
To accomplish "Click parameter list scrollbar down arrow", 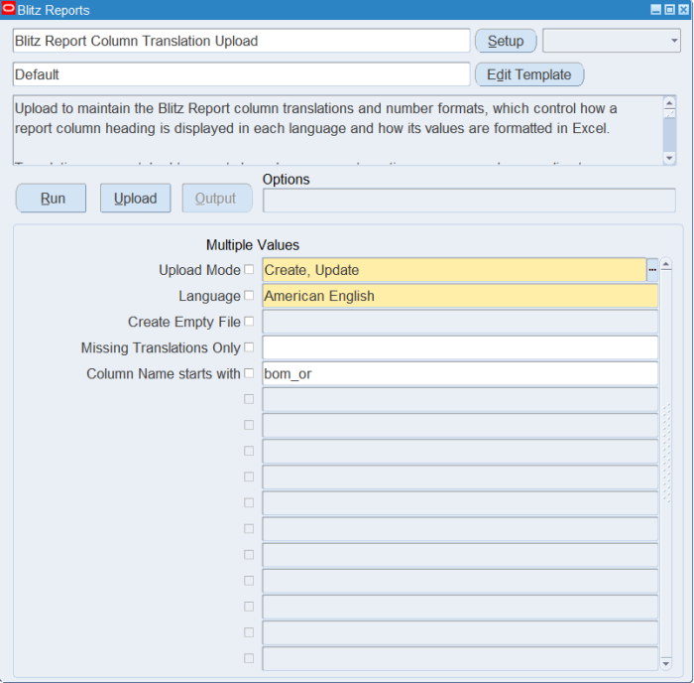I will click(x=666, y=663).
